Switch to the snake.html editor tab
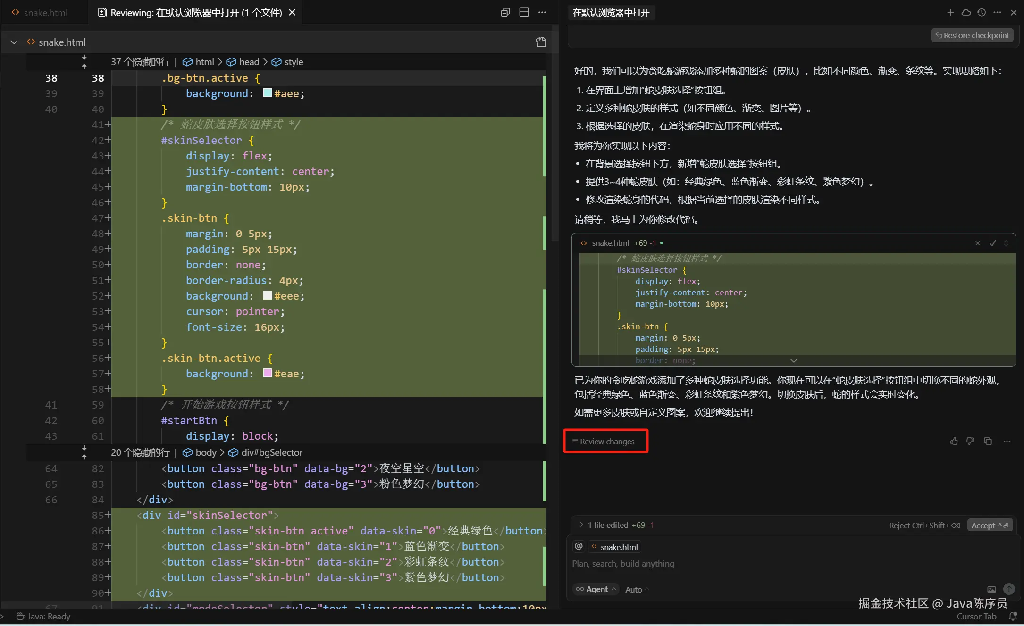Image resolution: width=1024 pixels, height=626 pixels. coord(45,13)
